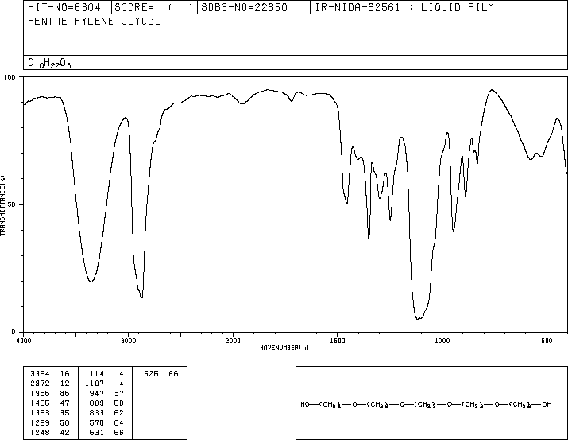Click the 2000 wavenumber axis label
This screenshot has height=440, width=568.
click(233, 341)
